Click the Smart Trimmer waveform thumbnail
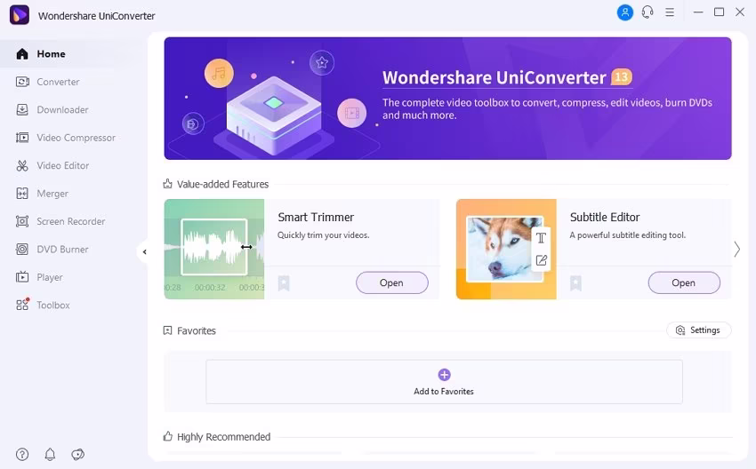Screen dimensions: 756x469 214,249
